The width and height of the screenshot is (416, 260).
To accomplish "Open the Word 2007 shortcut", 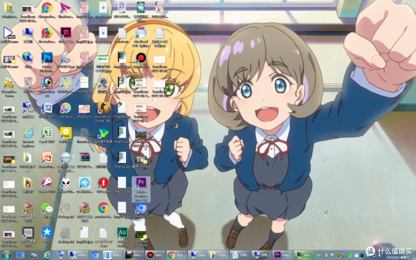I will pos(47,111).
